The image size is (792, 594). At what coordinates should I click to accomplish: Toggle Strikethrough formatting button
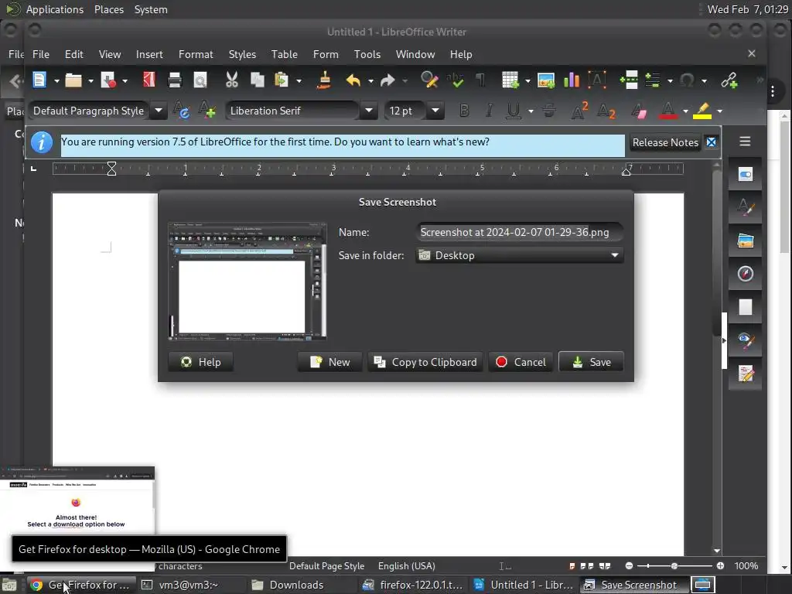[549, 111]
